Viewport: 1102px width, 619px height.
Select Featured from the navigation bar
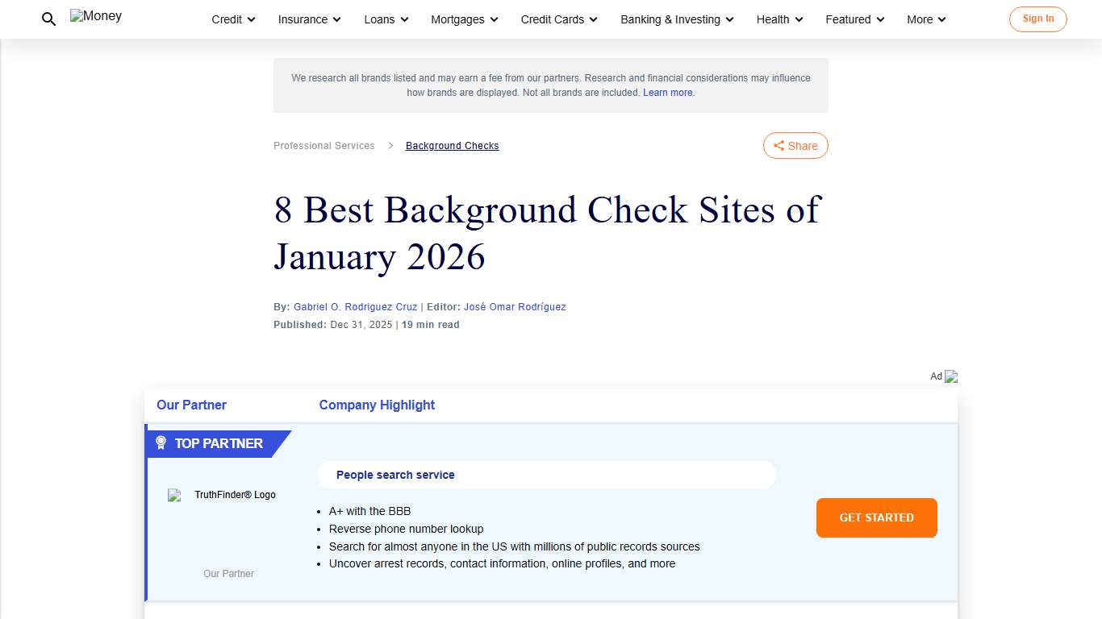point(854,19)
